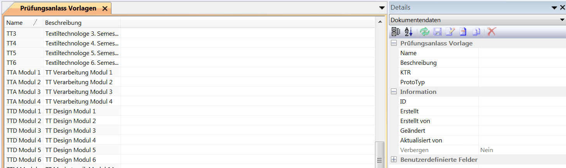Click the Categorized view icon
Screen dimensions: 566x168
pyautogui.click(x=396, y=32)
